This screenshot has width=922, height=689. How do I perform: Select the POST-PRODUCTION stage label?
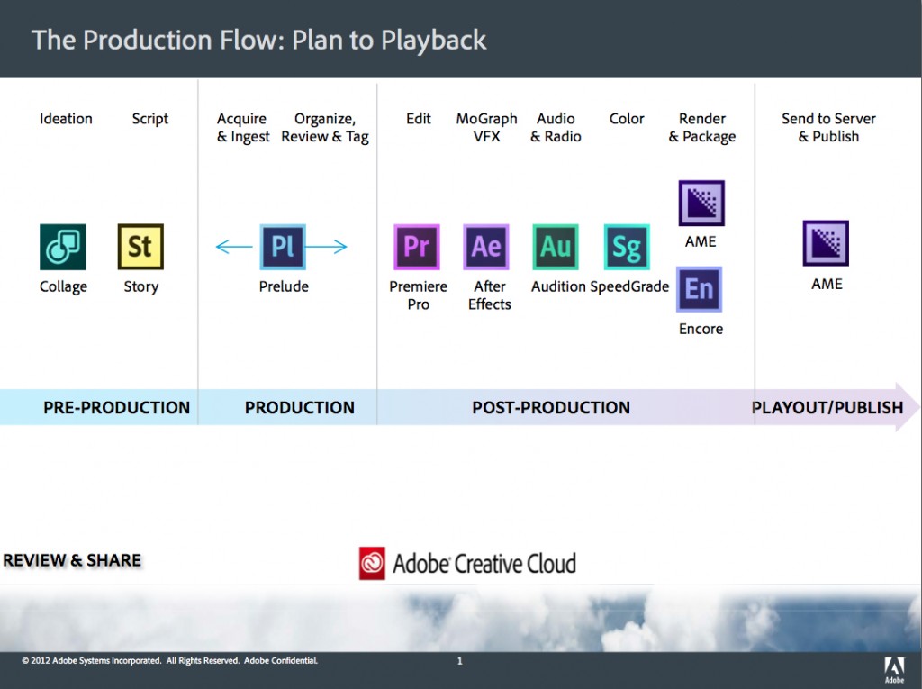[x=551, y=407]
